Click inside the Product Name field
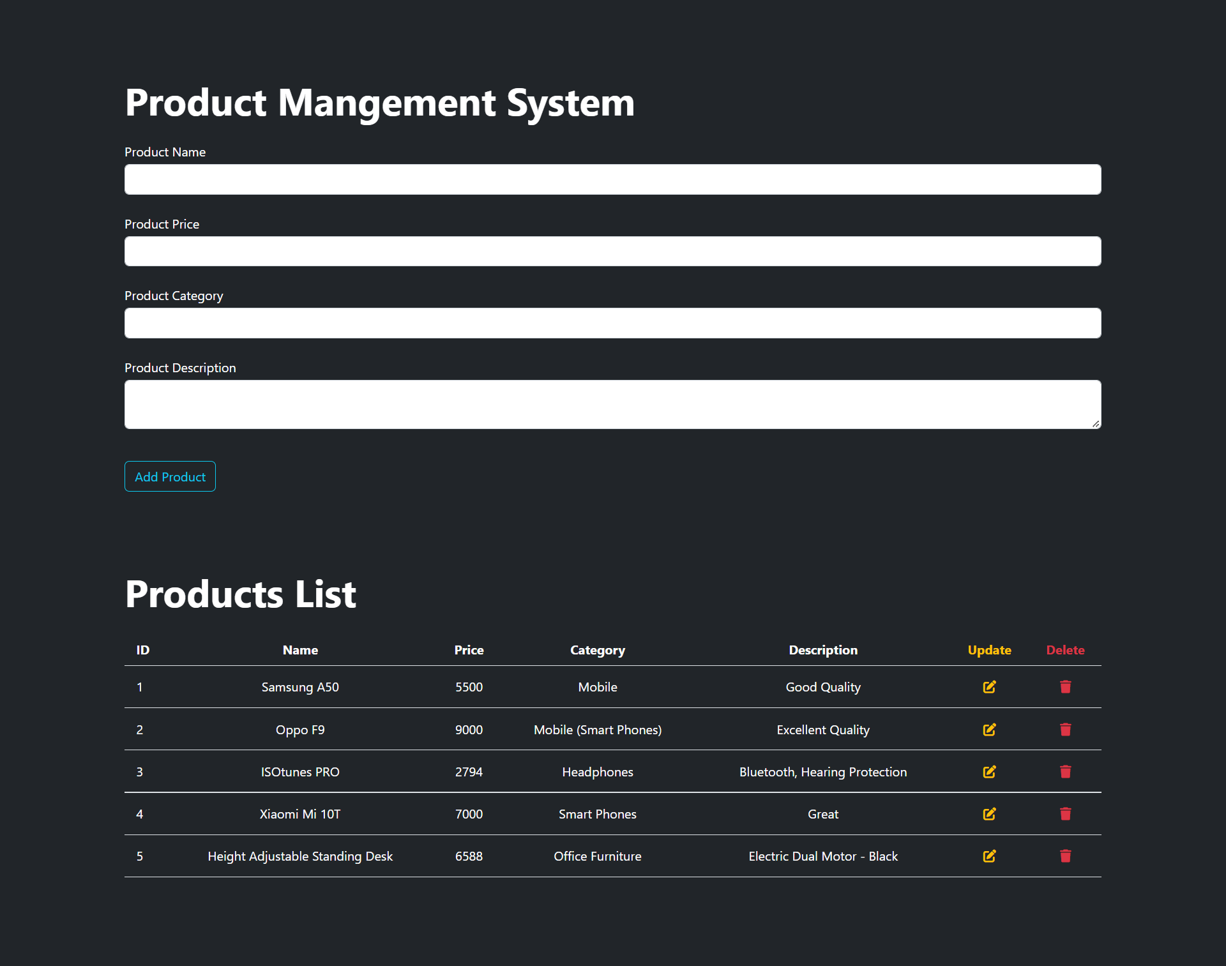1226x966 pixels. coord(612,179)
